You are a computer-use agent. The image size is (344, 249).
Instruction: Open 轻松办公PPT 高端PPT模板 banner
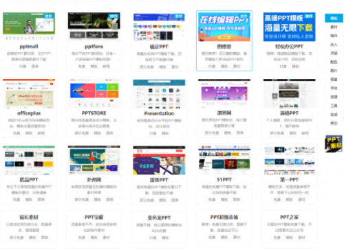pyautogui.click(x=290, y=27)
